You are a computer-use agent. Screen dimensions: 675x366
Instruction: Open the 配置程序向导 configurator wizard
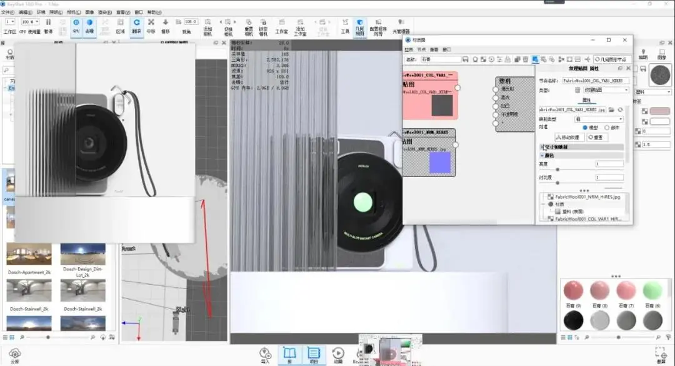(x=378, y=27)
